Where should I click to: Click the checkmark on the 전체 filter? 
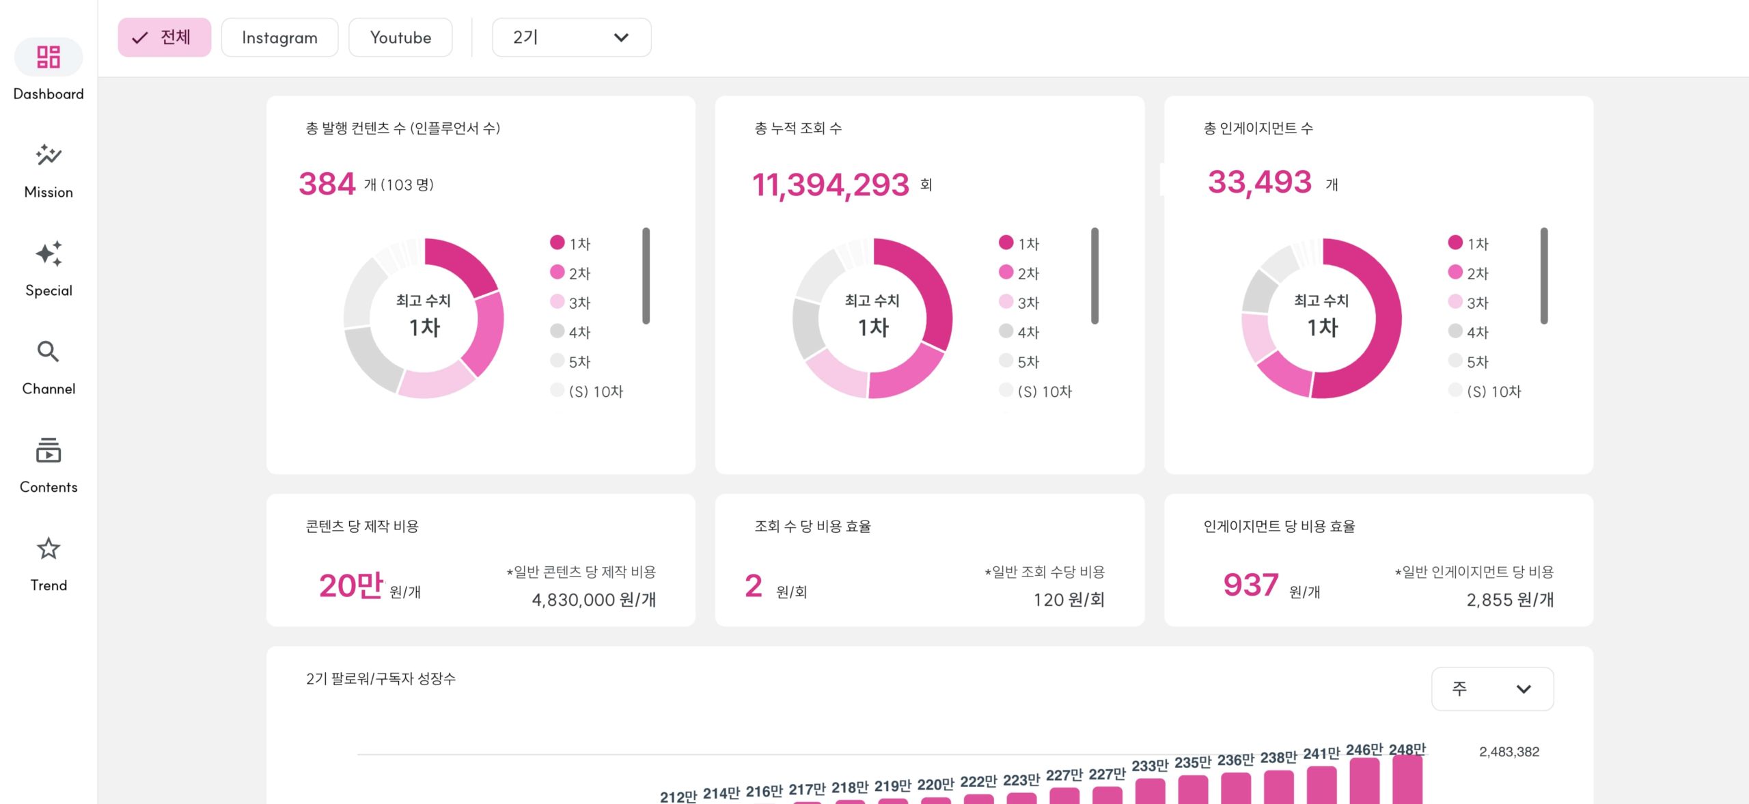[140, 38]
